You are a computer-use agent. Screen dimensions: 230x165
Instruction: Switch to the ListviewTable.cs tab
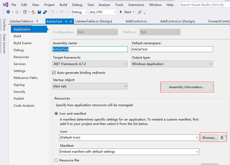(21, 21)
